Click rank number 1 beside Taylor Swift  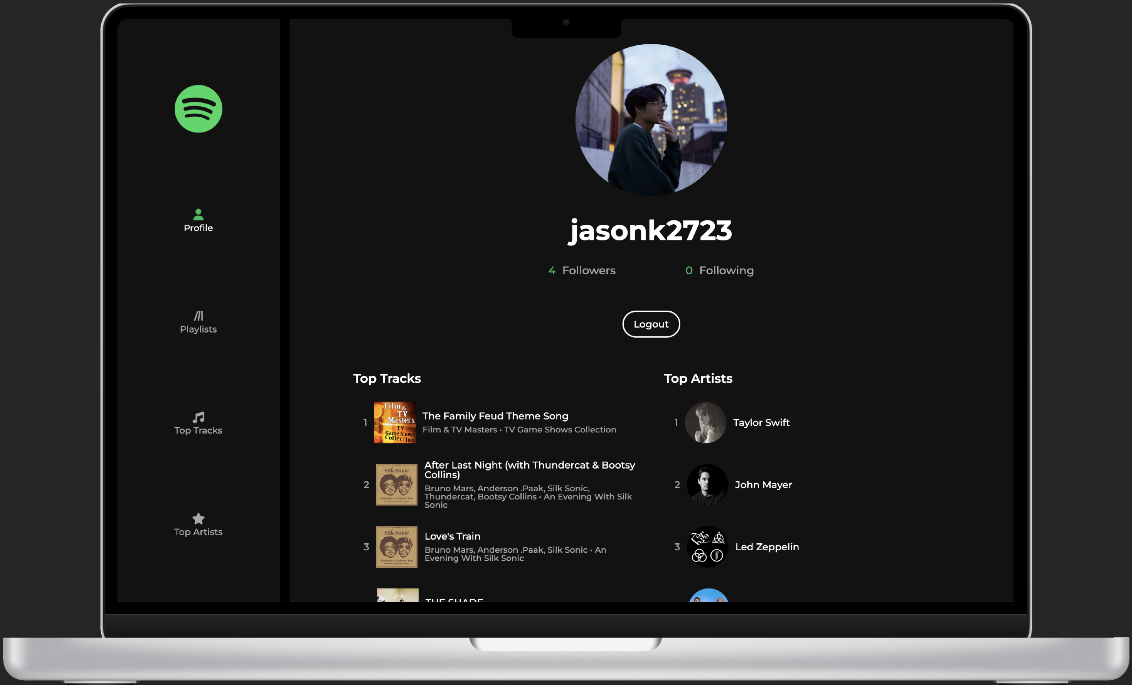coord(676,422)
